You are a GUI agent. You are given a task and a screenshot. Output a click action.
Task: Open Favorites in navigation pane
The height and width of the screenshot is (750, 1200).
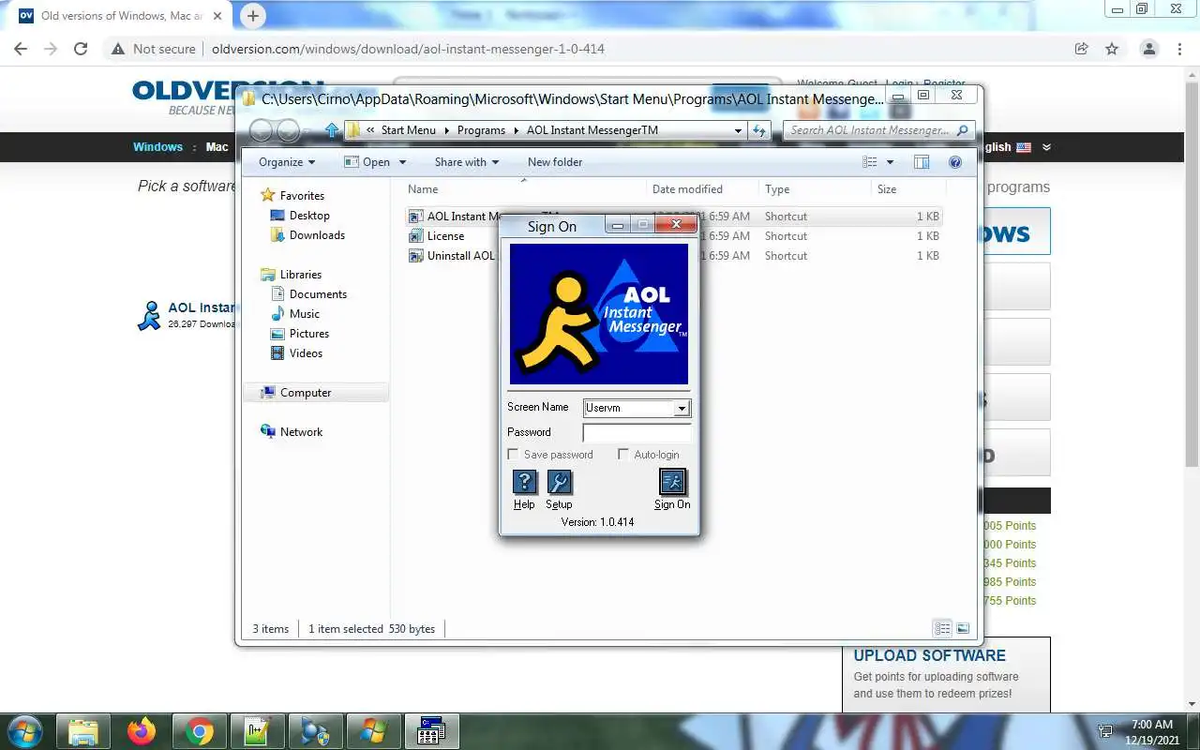(302, 196)
